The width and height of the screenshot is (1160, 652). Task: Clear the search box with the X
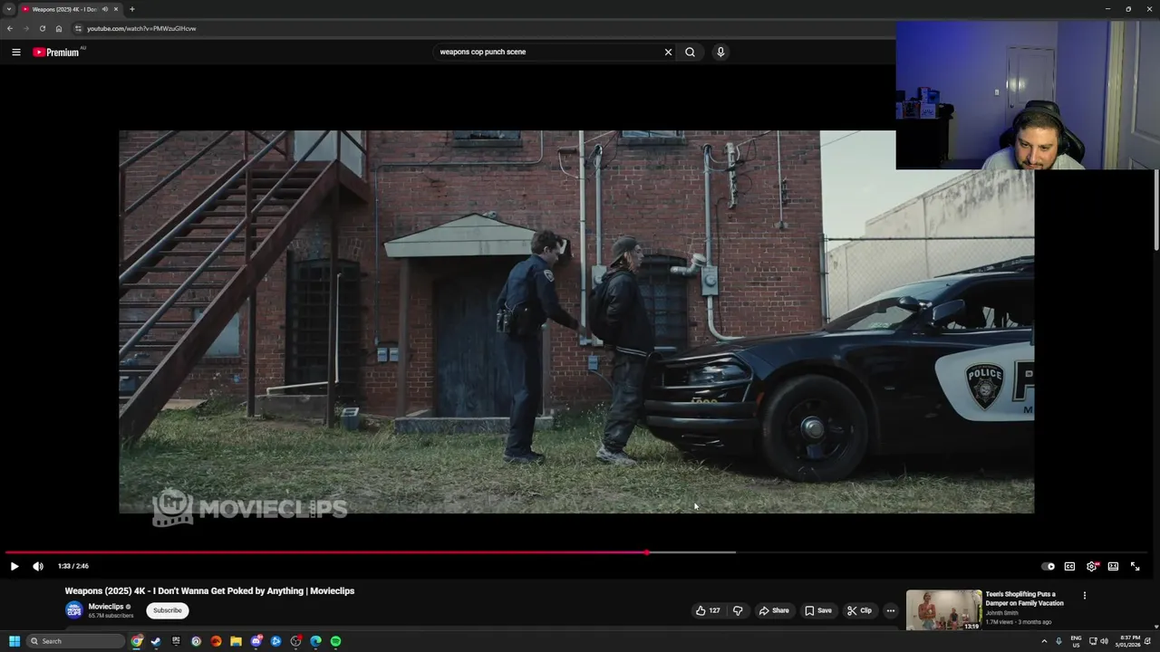click(x=668, y=52)
